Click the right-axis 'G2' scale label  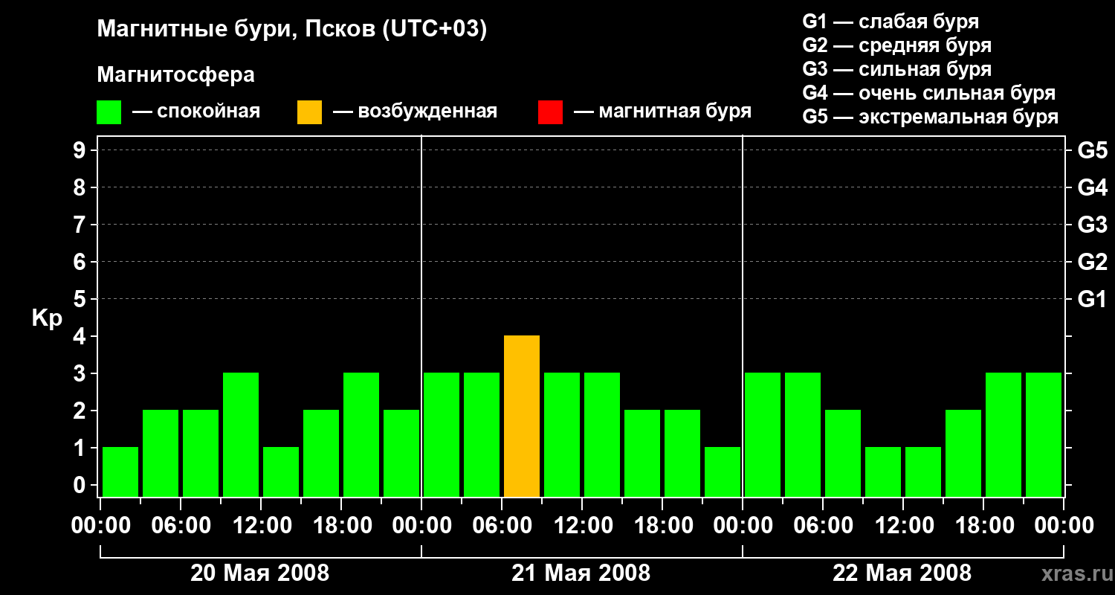[x=1092, y=262]
